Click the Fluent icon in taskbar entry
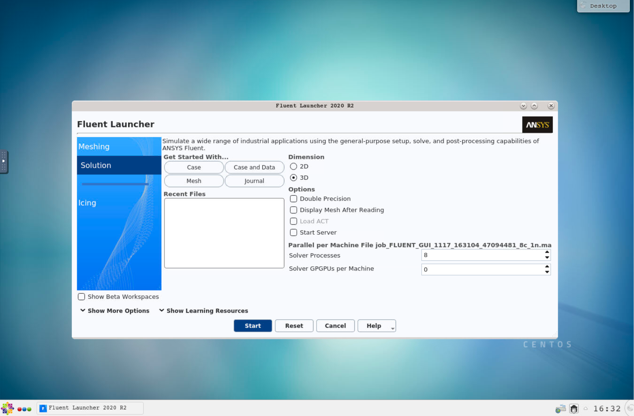The height and width of the screenshot is (416, 634). 43,408
